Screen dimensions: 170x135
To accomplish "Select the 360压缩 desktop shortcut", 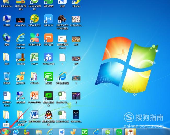I will pos(21,59).
